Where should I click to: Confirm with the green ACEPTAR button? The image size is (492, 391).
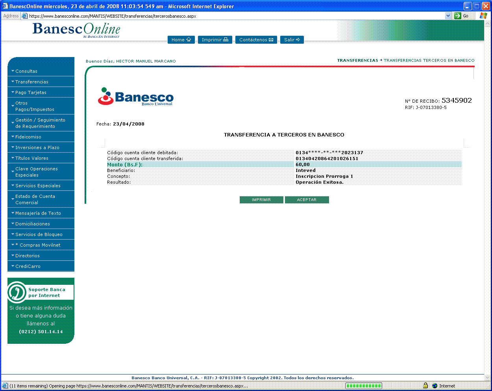pyautogui.click(x=307, y=200)
